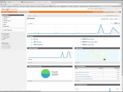Open the Ecommerce section in sidebar
Image resolution: width=123 pixels, height=92 pixels.
(x=6, y=26)
